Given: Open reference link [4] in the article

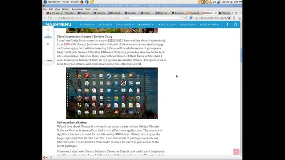Looking at the screenshot, I should [119, 40].
